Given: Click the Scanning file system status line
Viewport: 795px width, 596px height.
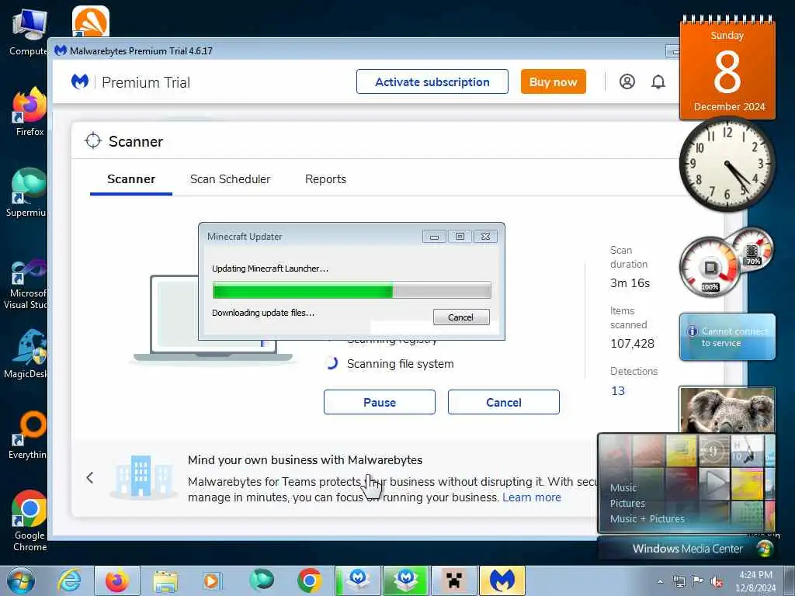Looking at the screenshot, I should (400, 364).
